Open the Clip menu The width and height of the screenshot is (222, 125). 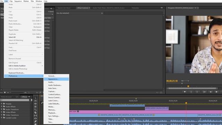tap(11, 1)
